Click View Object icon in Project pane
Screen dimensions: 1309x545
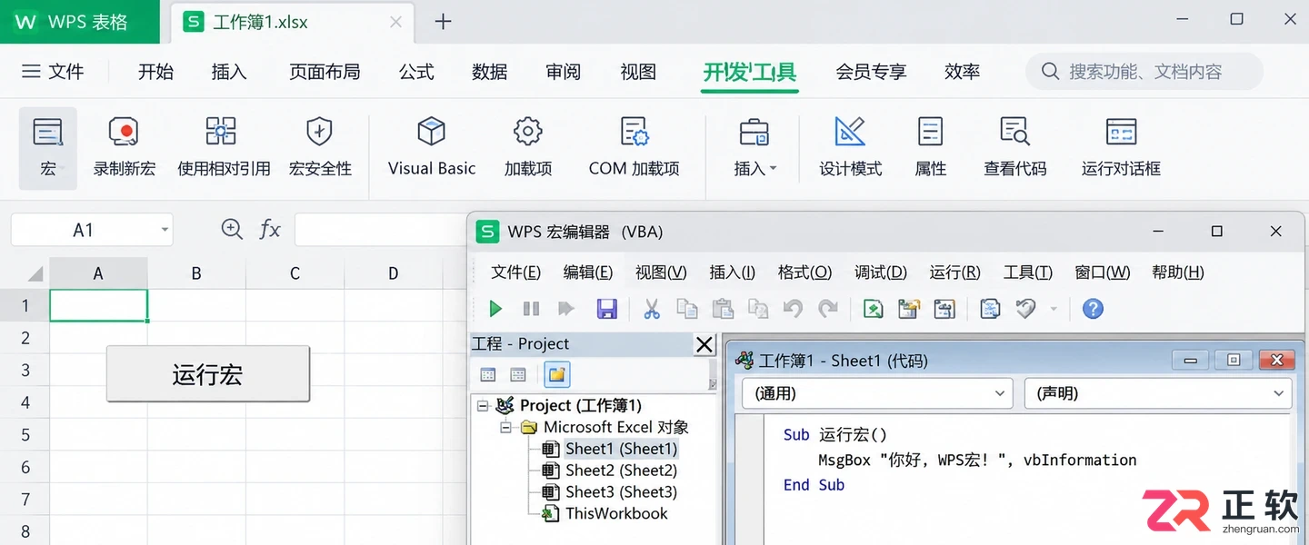click(x=518, y=374)
